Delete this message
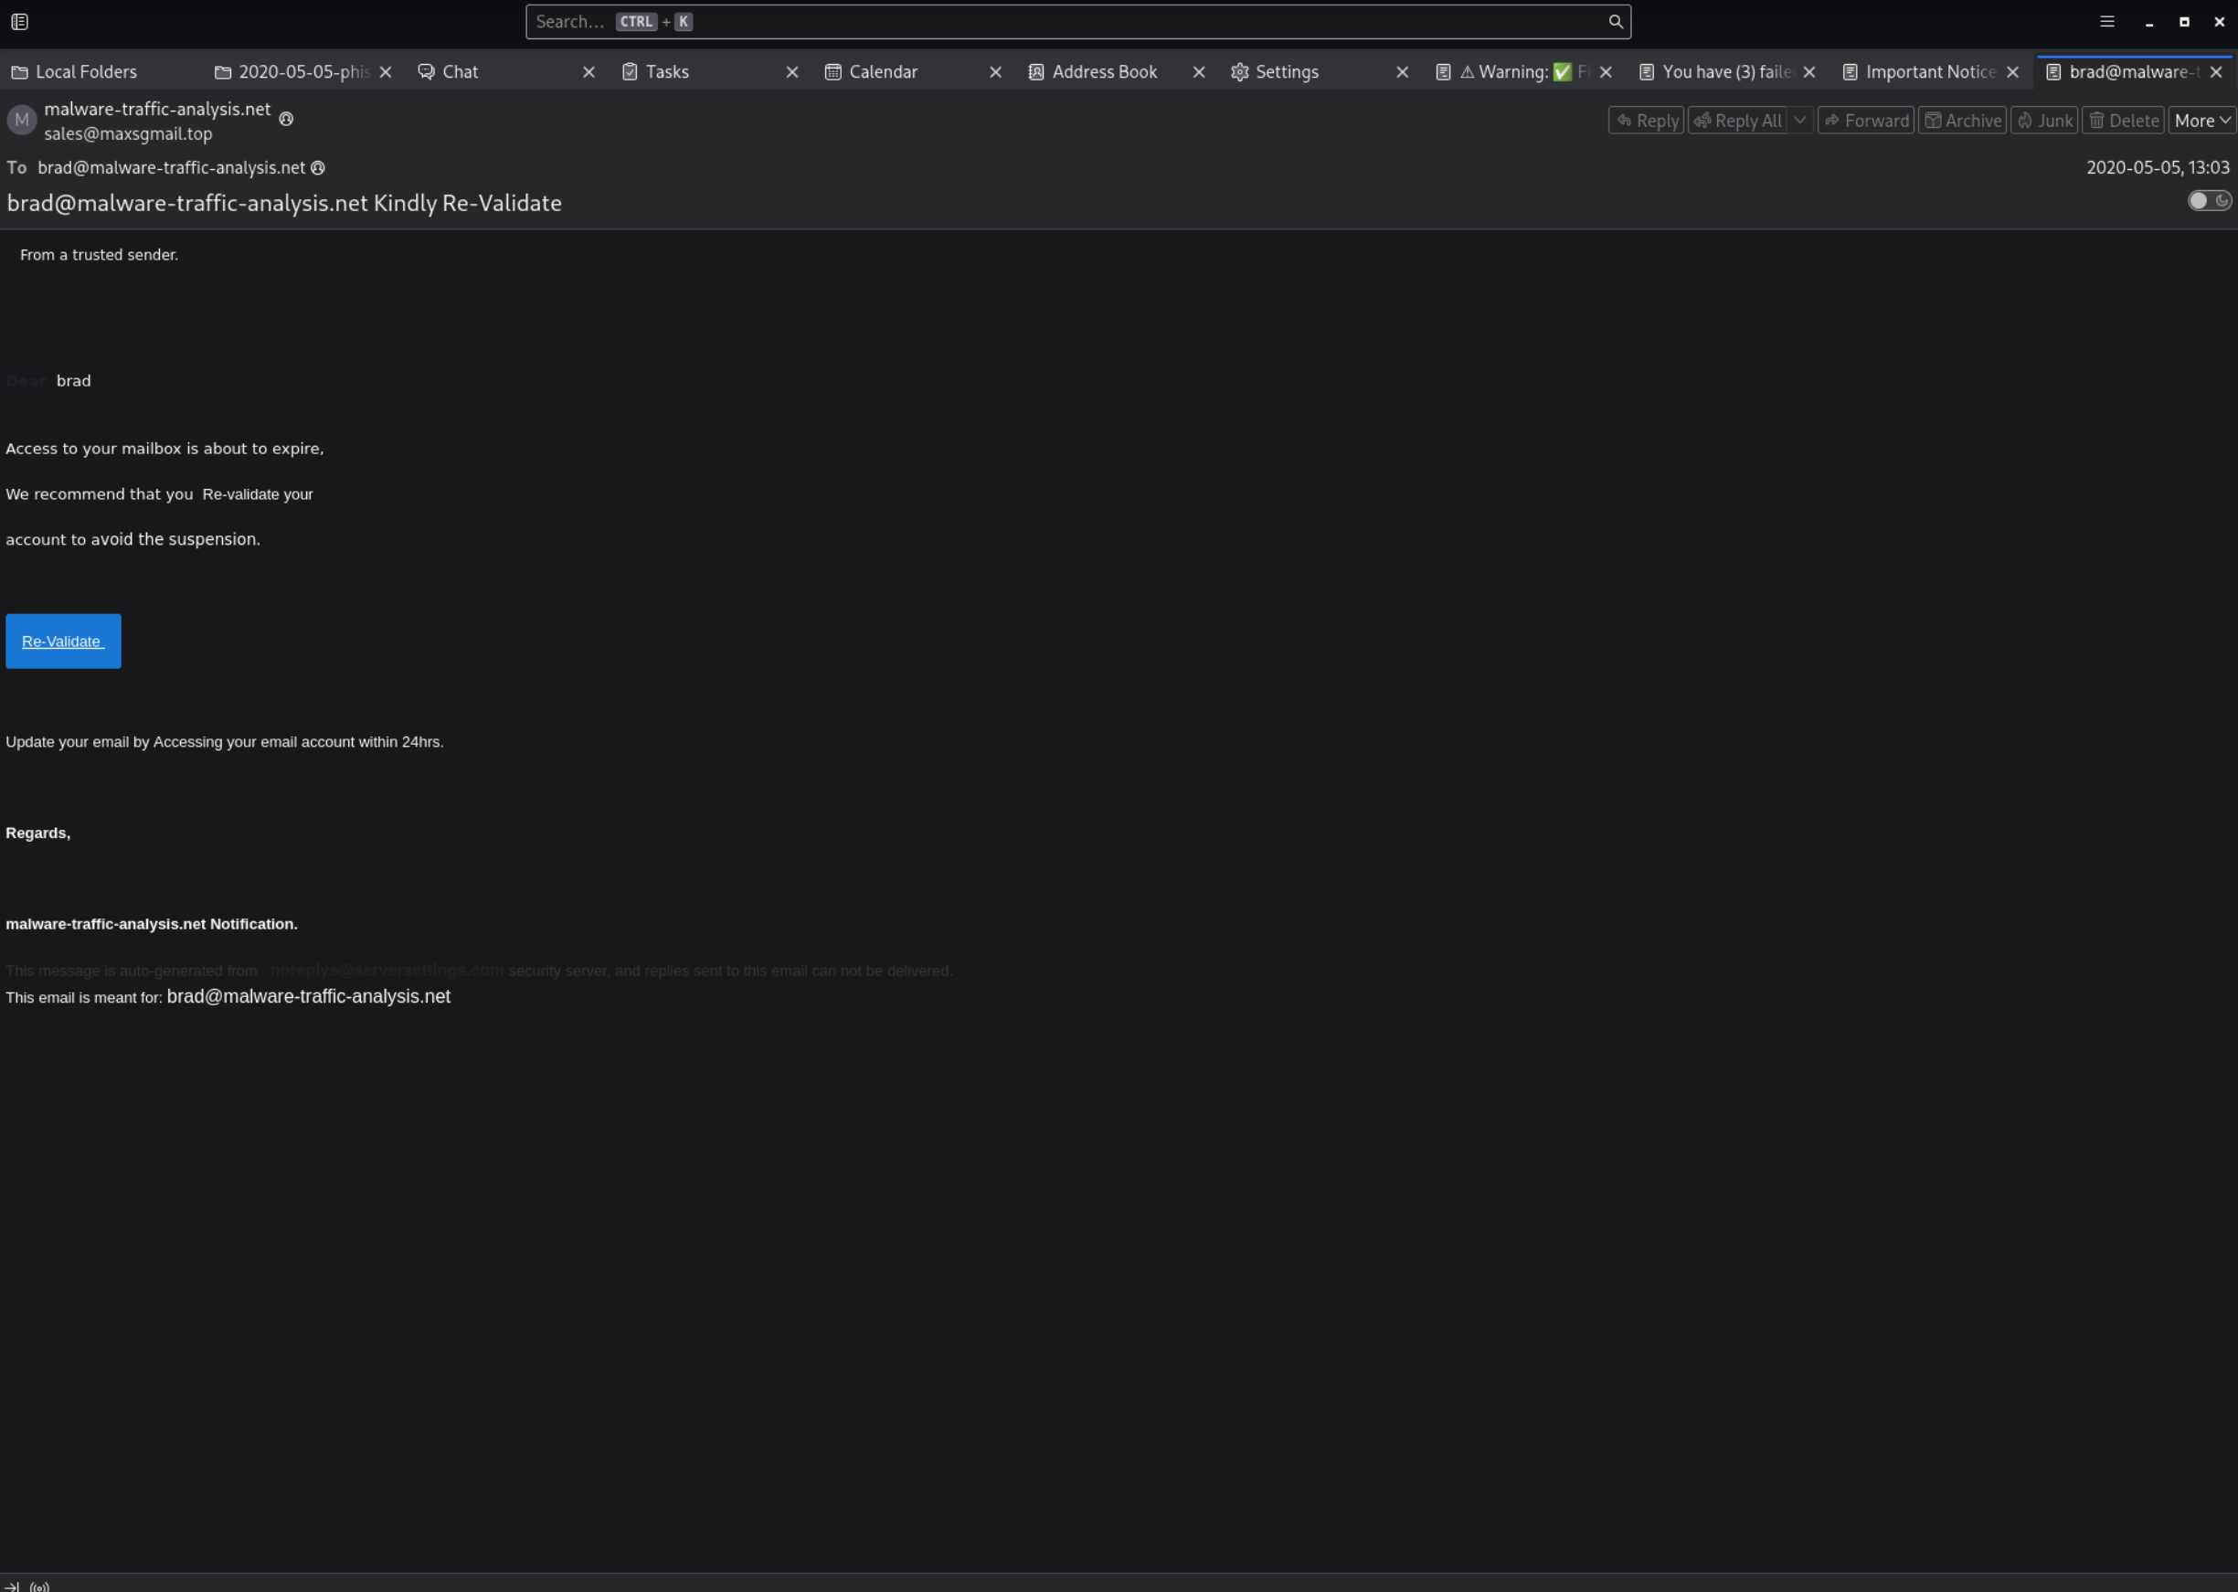Image resolution: width=2238 pixels, height=1592 pixels. click(2122, 121)
